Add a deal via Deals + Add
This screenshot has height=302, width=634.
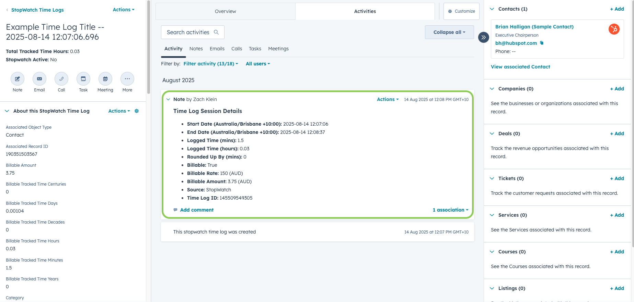click(x=617, y=134)
